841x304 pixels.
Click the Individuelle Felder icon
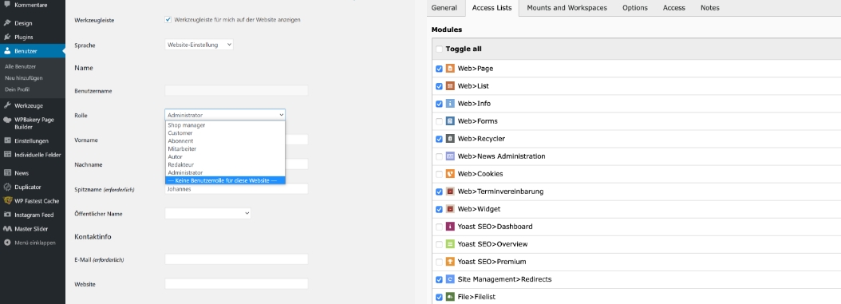point(7,155)
